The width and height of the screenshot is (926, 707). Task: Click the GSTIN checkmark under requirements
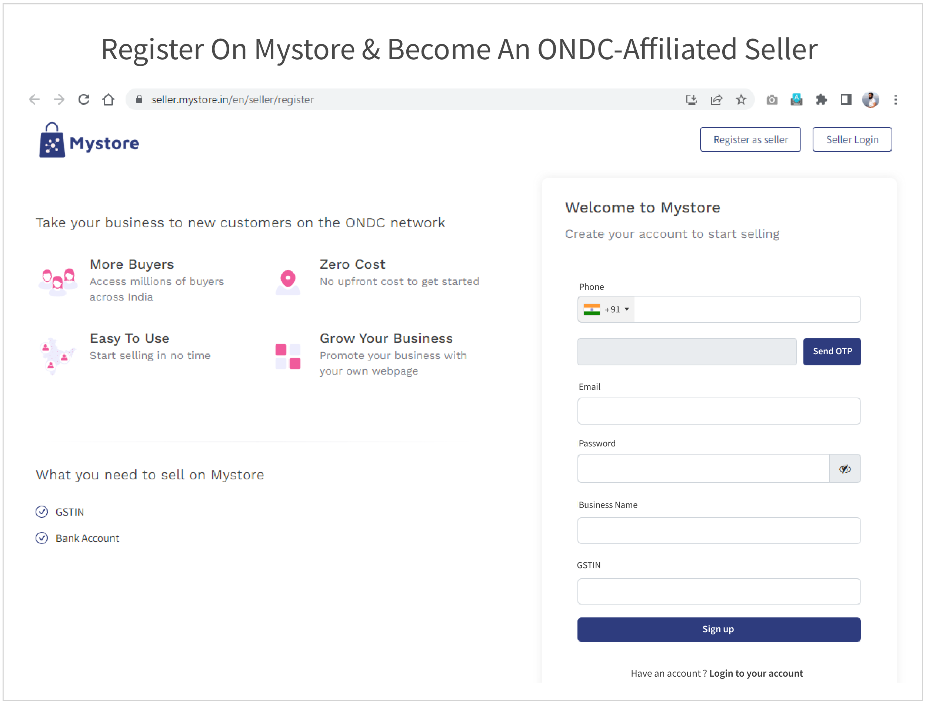42,512
